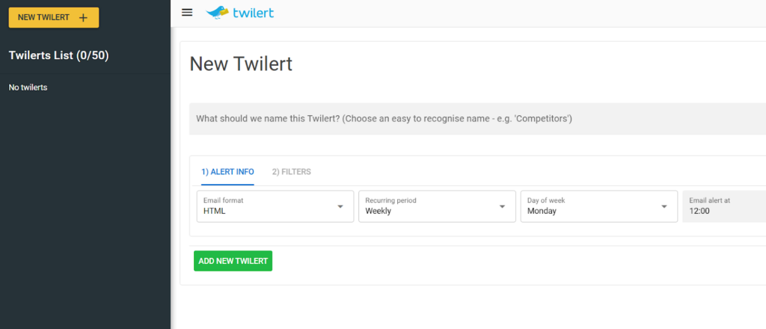
Task: Open the Weekly recurring period dropdown
Action: 431,206
